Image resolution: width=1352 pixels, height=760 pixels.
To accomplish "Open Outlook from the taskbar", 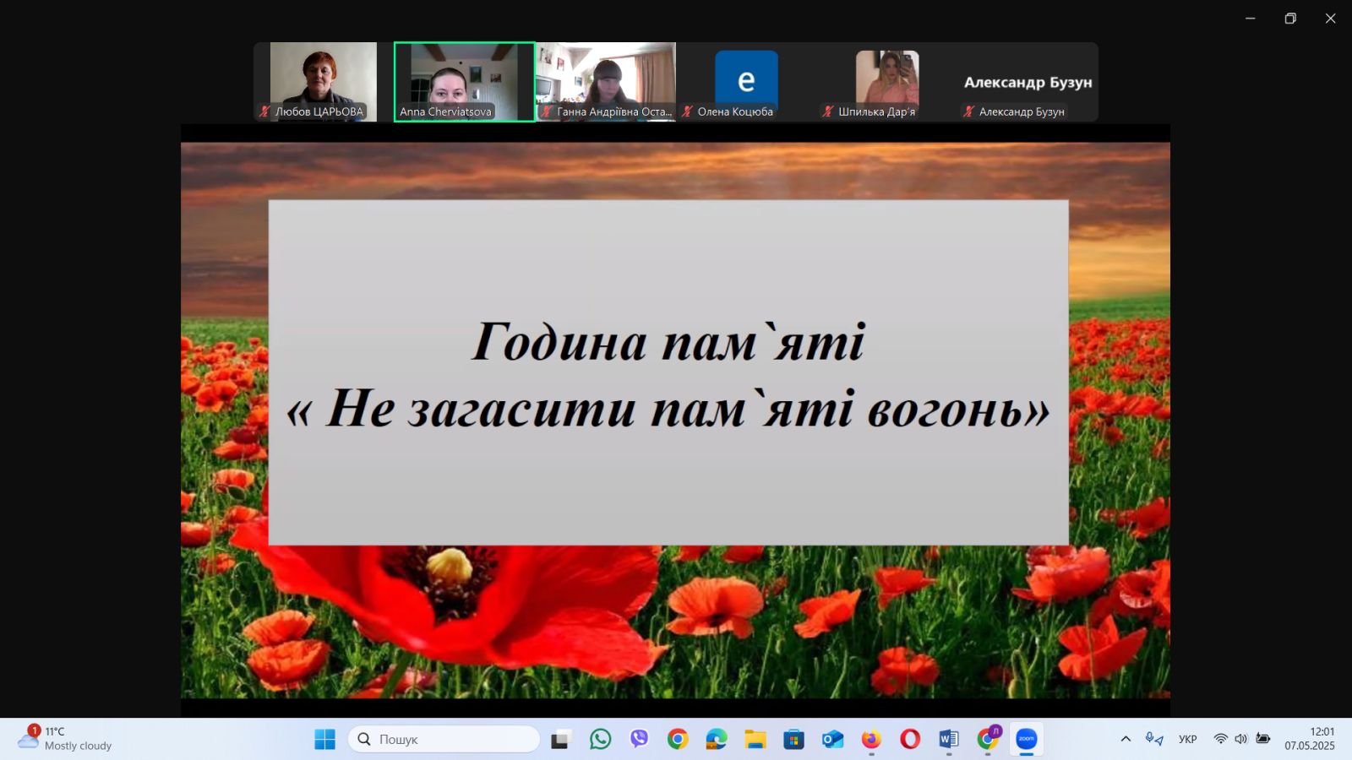I will tap(832, 740).
